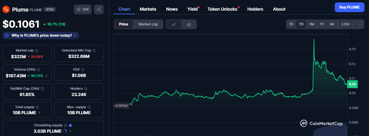Add Plume to watchlist via star button

point(82,9)
